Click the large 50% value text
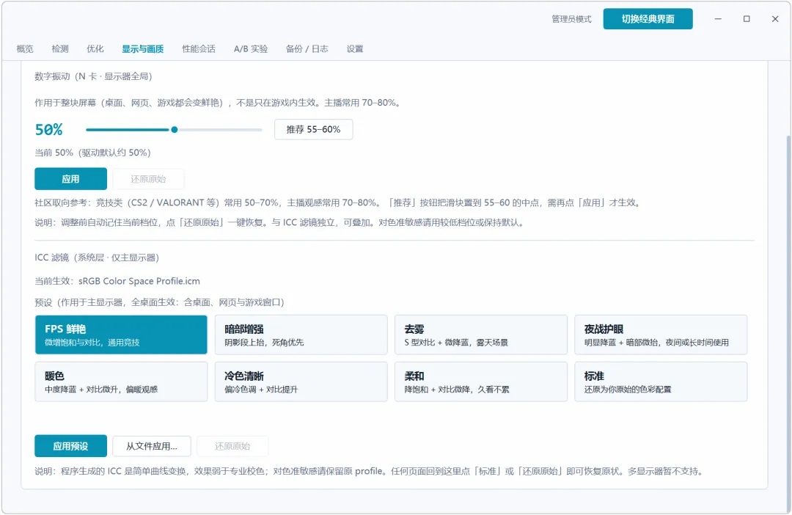Viewport: 792px width, 515px height. 49,130
